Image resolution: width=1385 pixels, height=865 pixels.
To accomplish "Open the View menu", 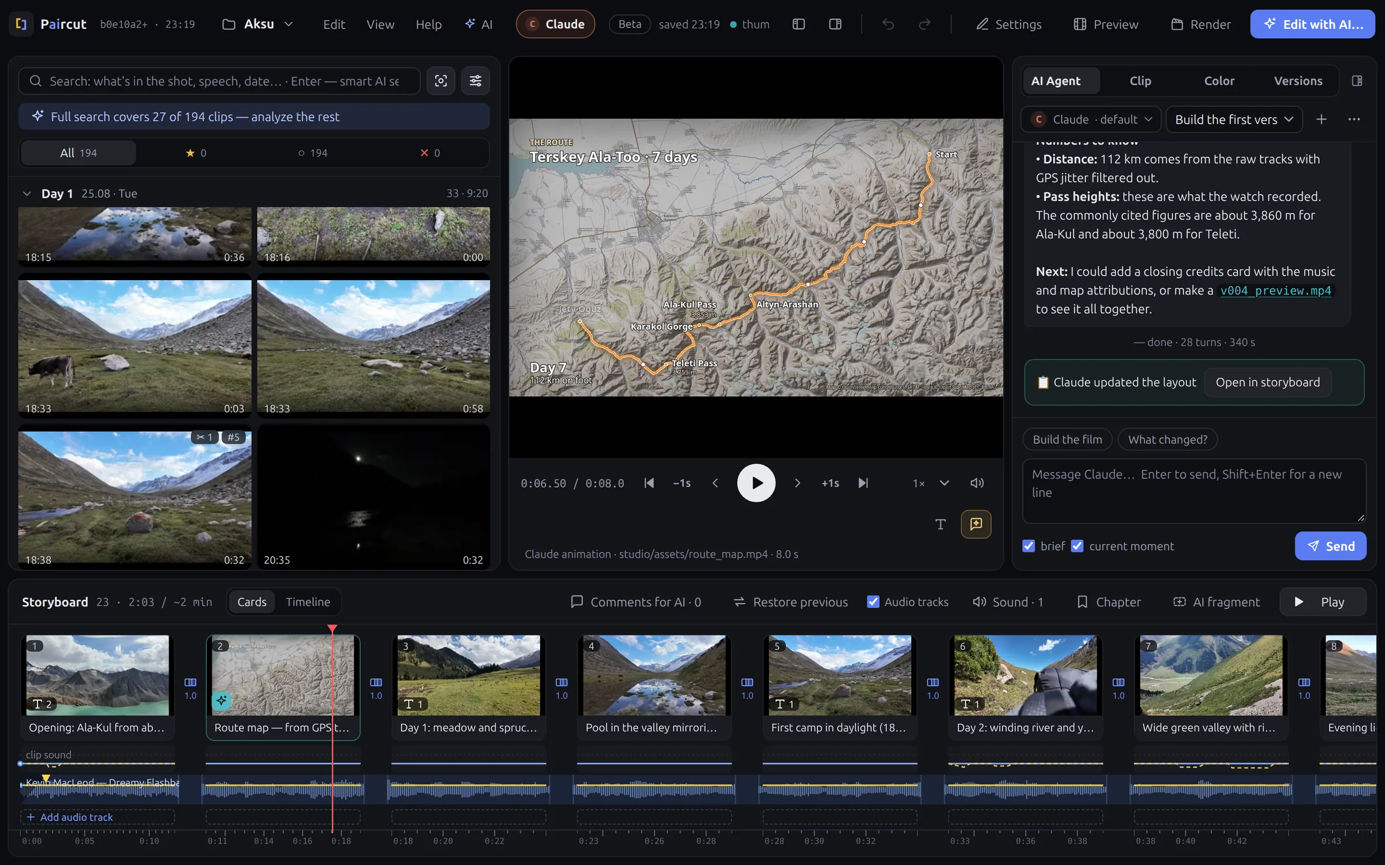I will coord(380,24).
